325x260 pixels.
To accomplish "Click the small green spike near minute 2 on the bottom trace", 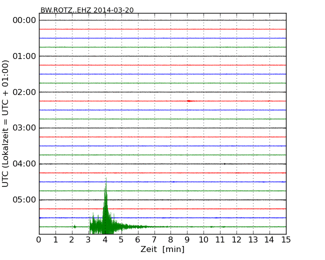I will pos(75,226).
